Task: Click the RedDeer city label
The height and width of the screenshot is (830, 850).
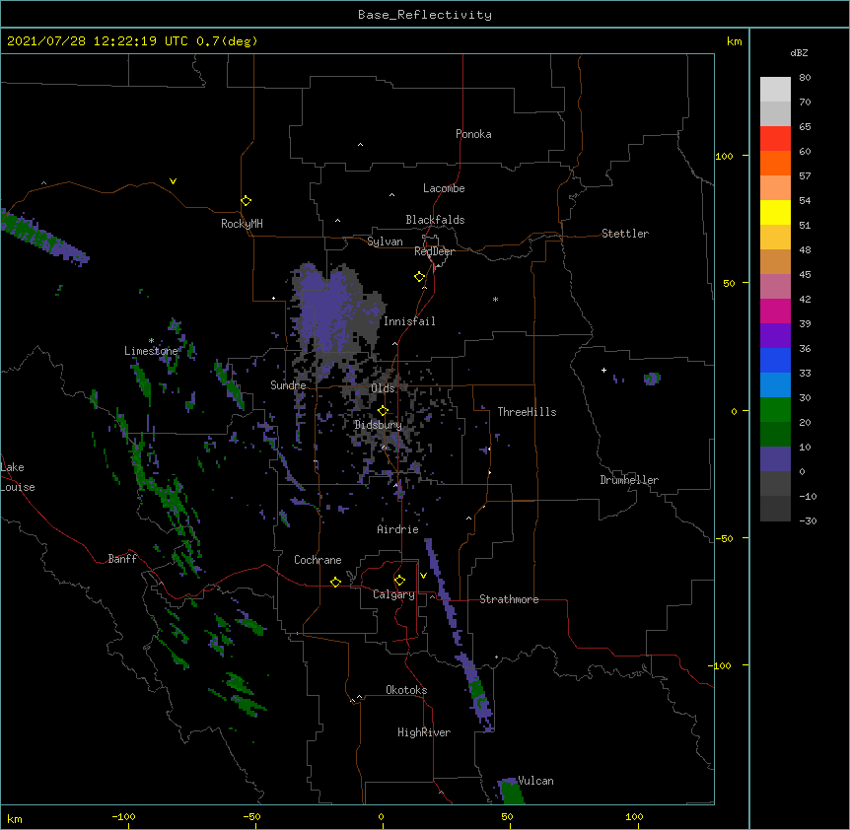Action: 434,251
